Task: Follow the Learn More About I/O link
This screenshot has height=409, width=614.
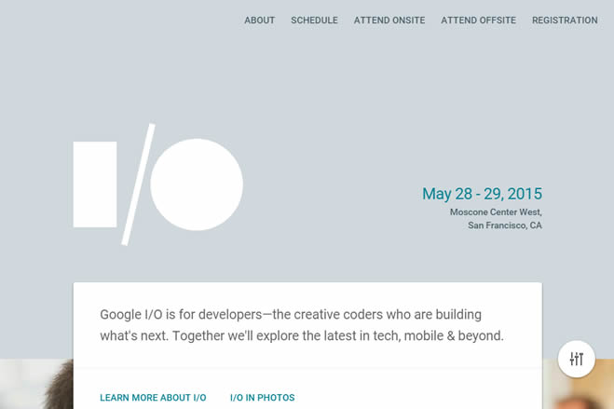Action: (153, 398)
